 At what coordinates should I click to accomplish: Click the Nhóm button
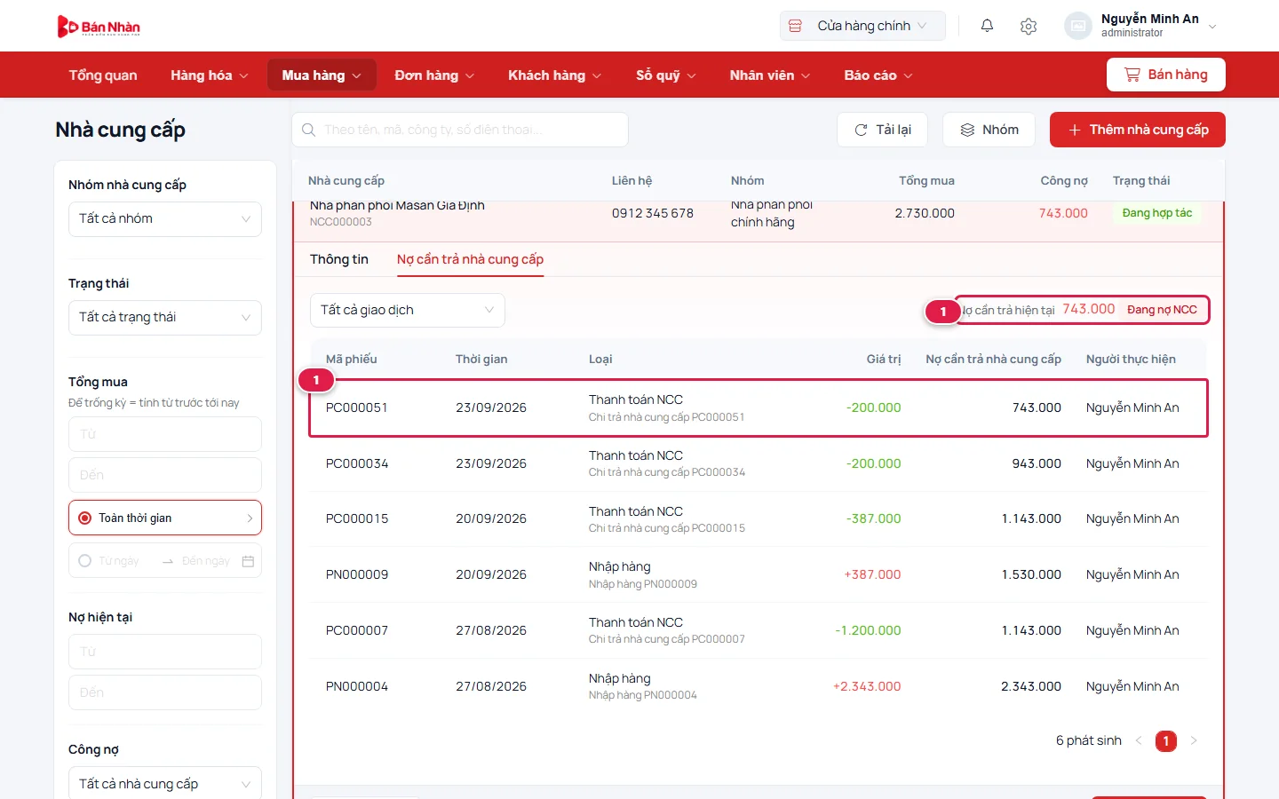pos(989,130)
